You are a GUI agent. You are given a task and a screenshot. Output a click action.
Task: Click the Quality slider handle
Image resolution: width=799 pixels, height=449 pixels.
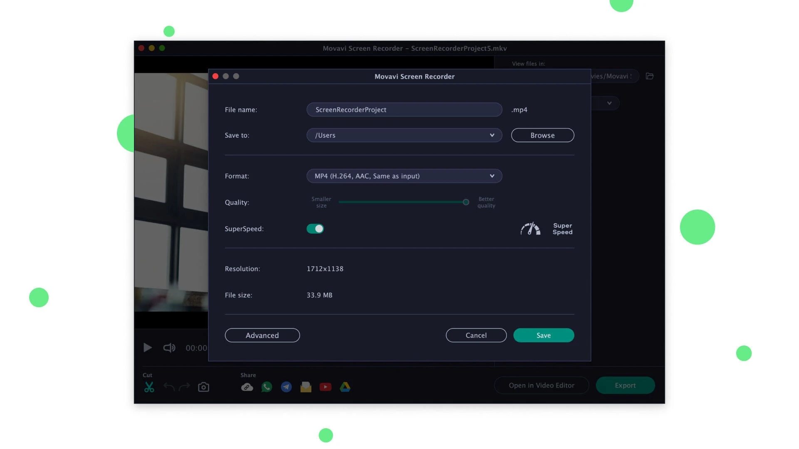click(x=466, y=202)
